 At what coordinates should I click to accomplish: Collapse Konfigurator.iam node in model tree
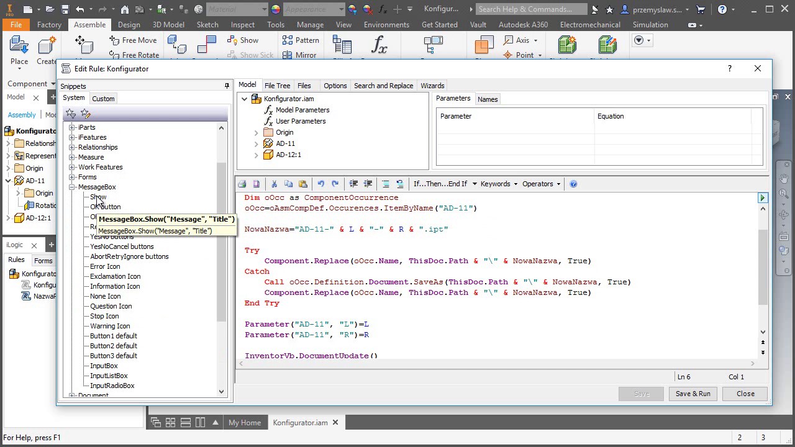(x=245, y=99)
